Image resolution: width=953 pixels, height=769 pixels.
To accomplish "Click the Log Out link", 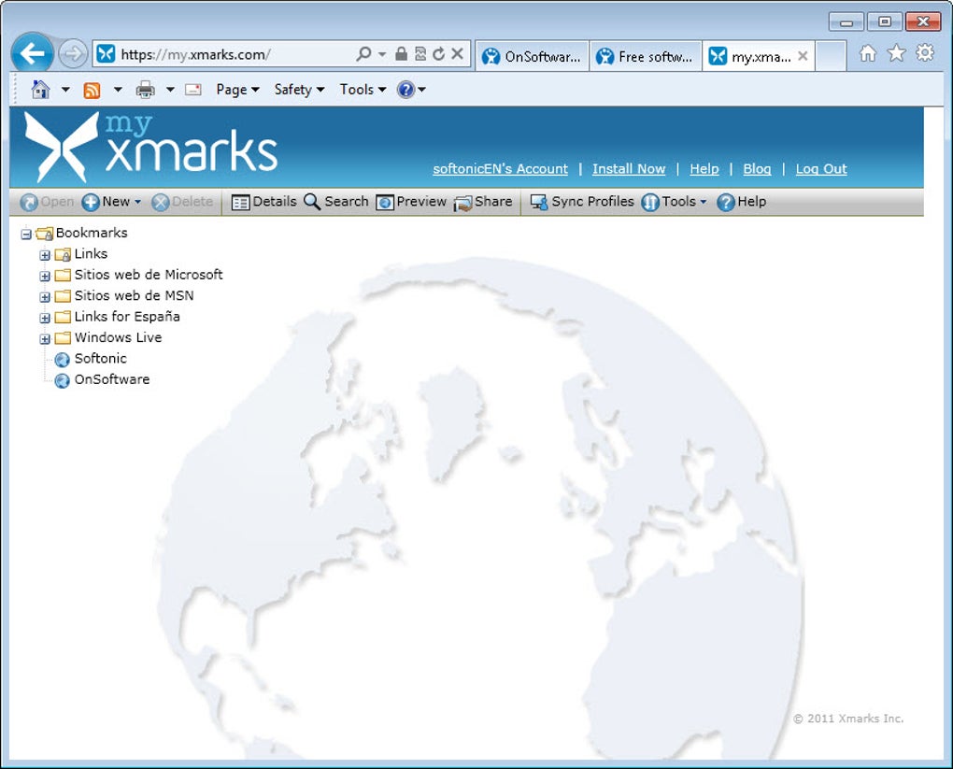I will tap(821, 169).
